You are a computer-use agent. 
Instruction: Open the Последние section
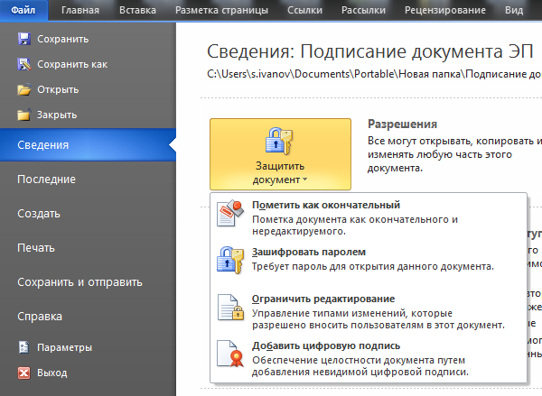pyautogui.click(x=88, y=180)
